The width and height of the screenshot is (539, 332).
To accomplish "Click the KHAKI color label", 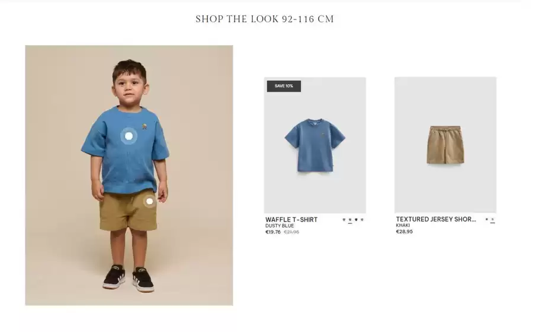I will click(403, 225).
